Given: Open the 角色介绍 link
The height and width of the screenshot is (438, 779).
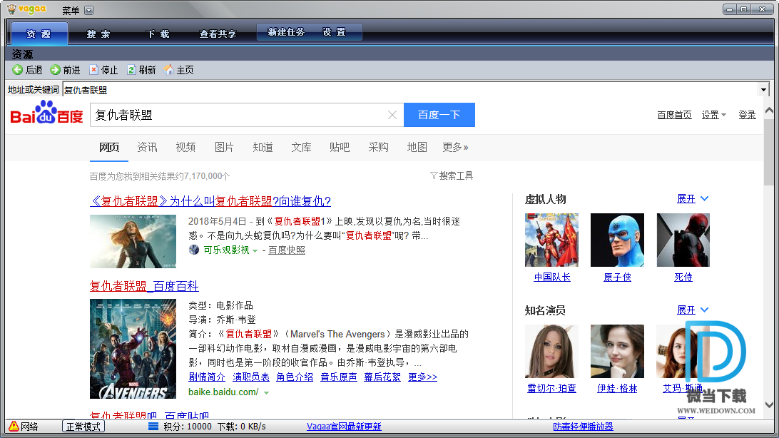Looking at the screenshot, I should click(295, 377).
